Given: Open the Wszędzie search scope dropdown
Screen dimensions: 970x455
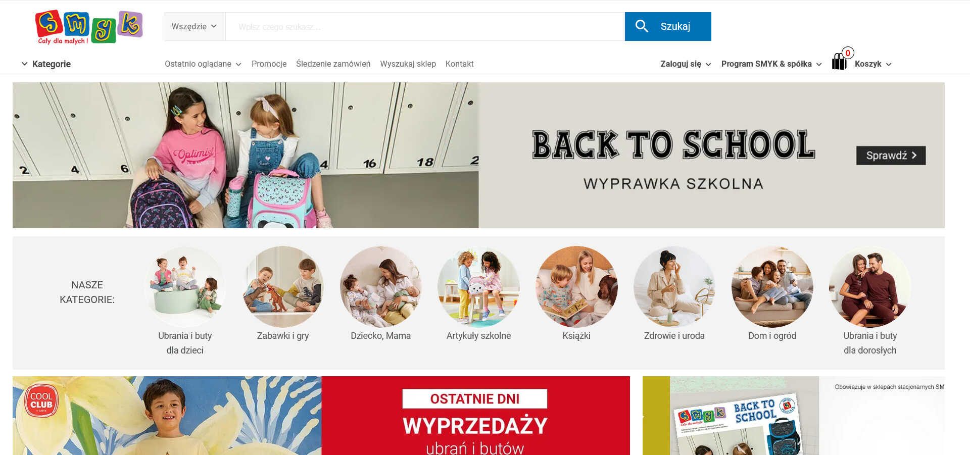Looking at the screenshot, I should click(195, 26).
